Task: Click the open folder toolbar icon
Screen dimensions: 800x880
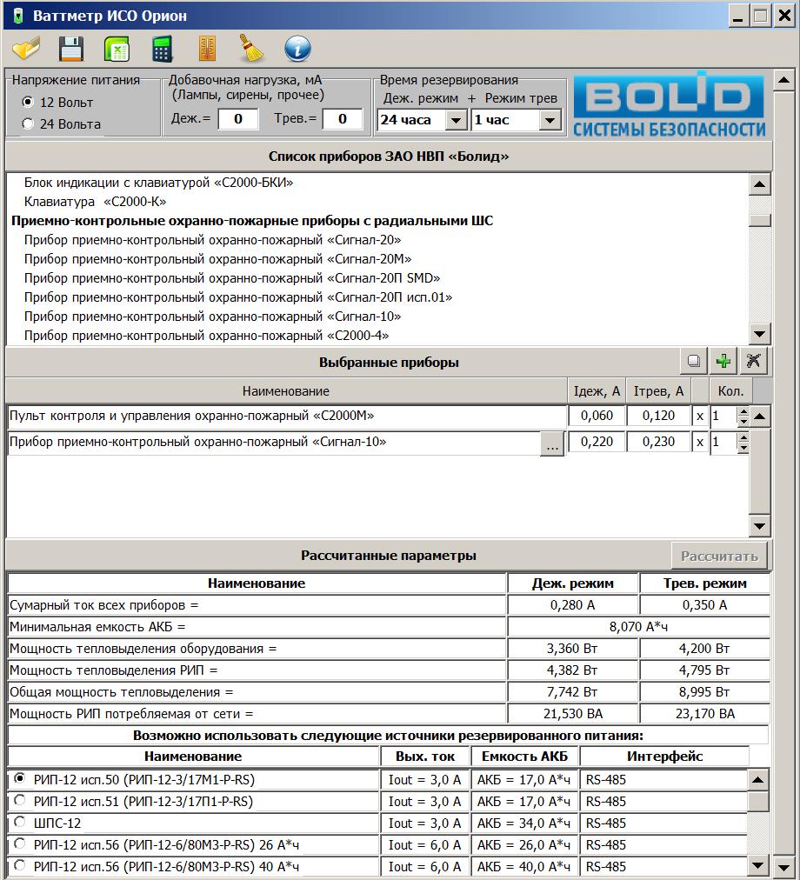Action: [x=26, y=49]
